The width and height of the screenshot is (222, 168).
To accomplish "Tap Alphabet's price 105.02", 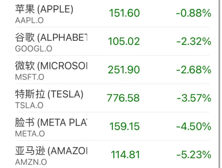I will coord(124,41).
